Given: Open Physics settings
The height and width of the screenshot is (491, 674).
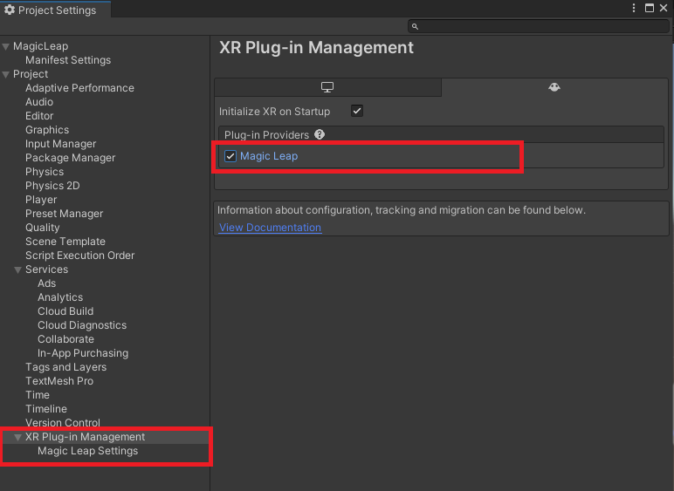Looking at the screenshot, I should coord(45,172).
